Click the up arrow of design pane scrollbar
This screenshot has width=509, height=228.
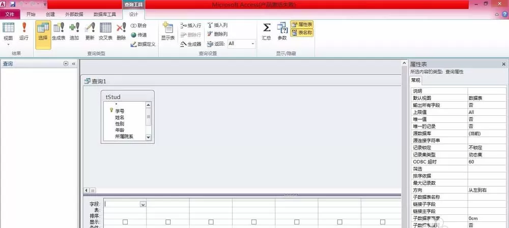pyautogui.click(x=405, y=63)
